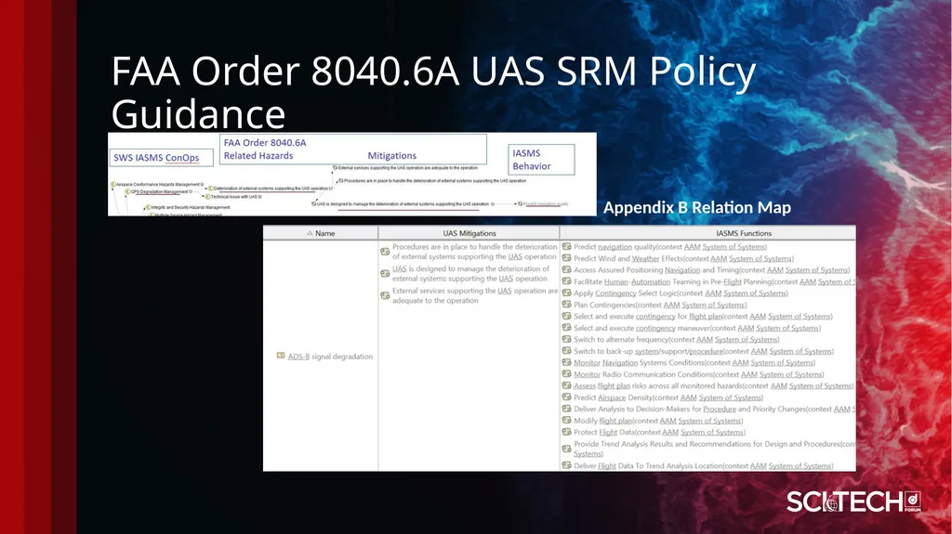Viewport: 952px width, 534px height.
Task: Select Deterioration of external systems hazard node
Action: [x=271, y=189]
